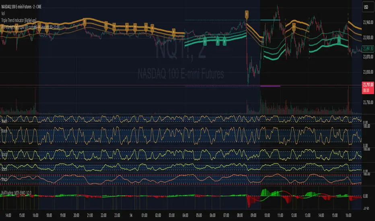Click the 13:00 time axis label
The height and width of the screenshot is (221, 375).
308,215
